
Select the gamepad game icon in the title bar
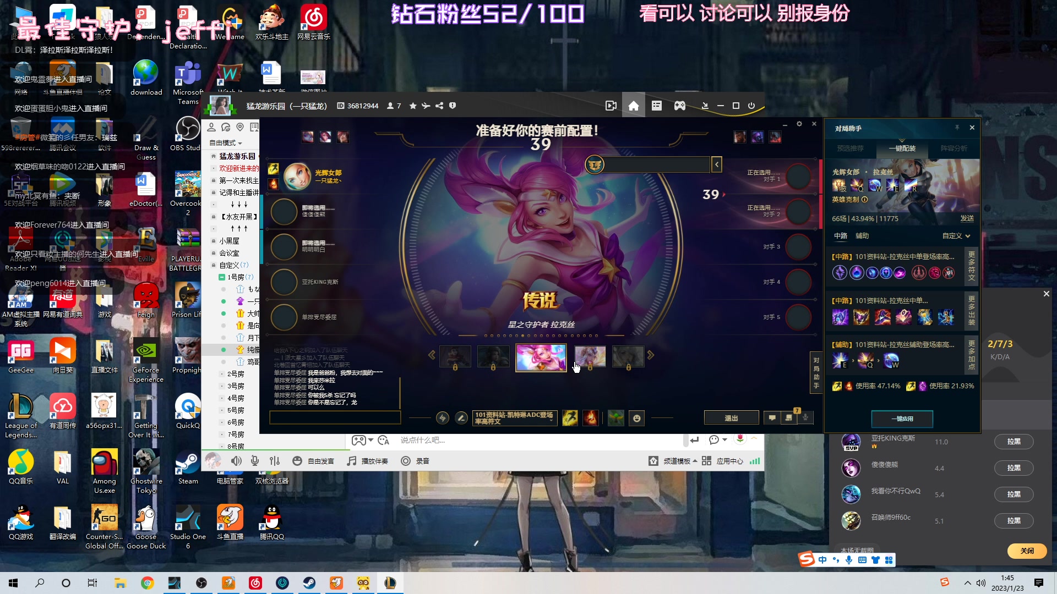point(680,106)
